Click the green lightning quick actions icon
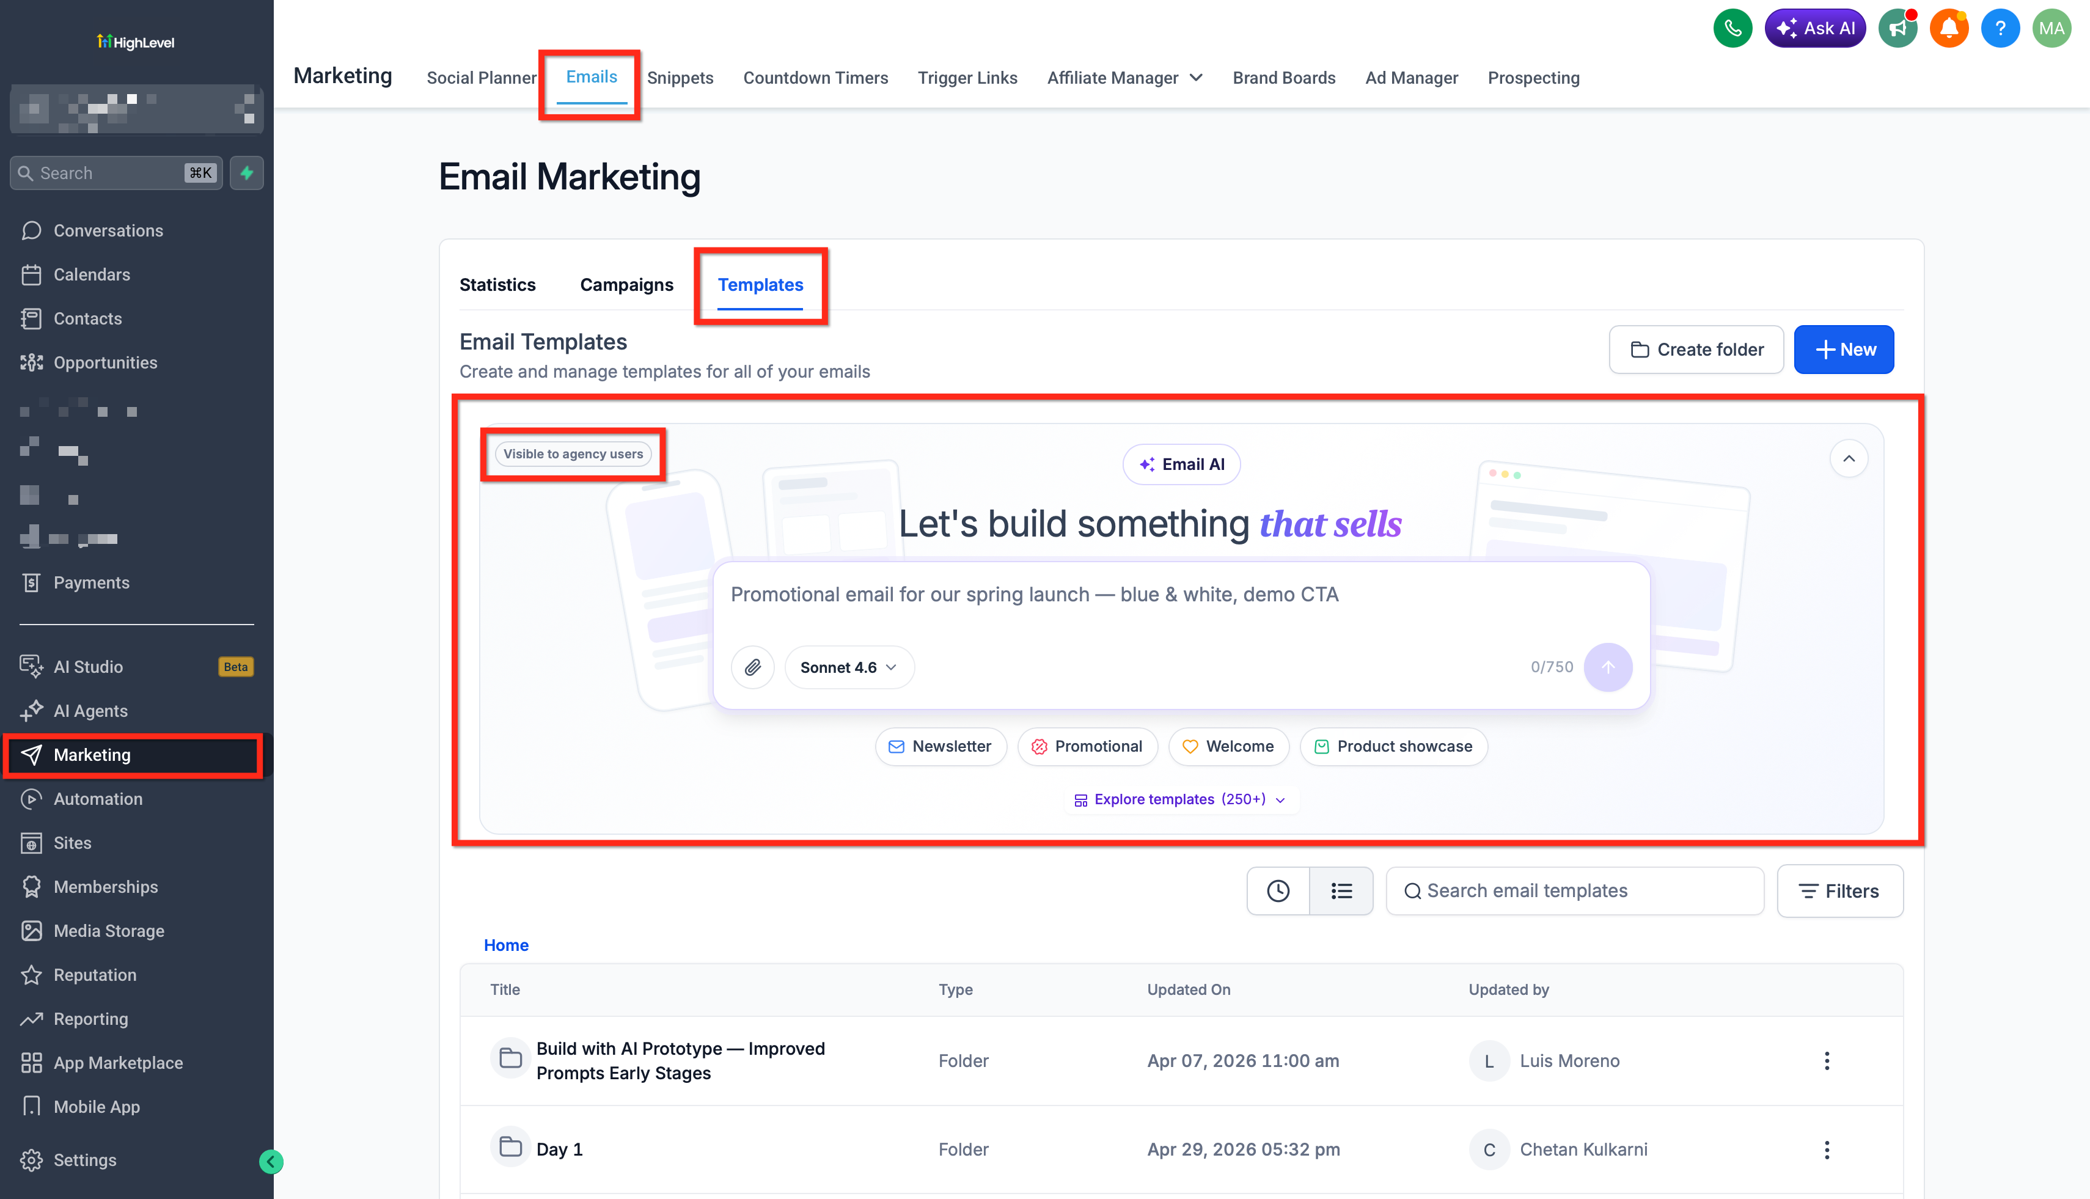 (246, 173)
